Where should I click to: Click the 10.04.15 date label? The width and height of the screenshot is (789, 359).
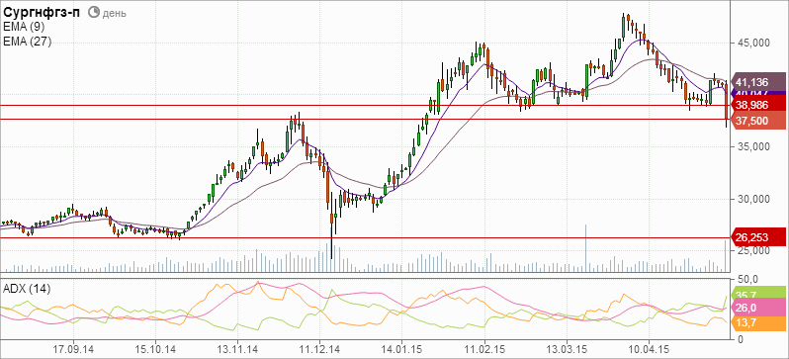(649, 348)
